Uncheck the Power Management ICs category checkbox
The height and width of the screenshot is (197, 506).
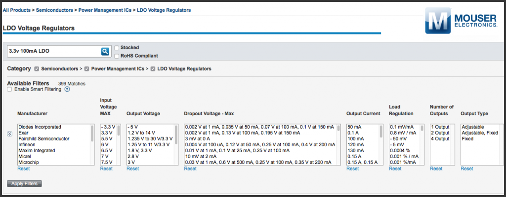click(86, 69)
